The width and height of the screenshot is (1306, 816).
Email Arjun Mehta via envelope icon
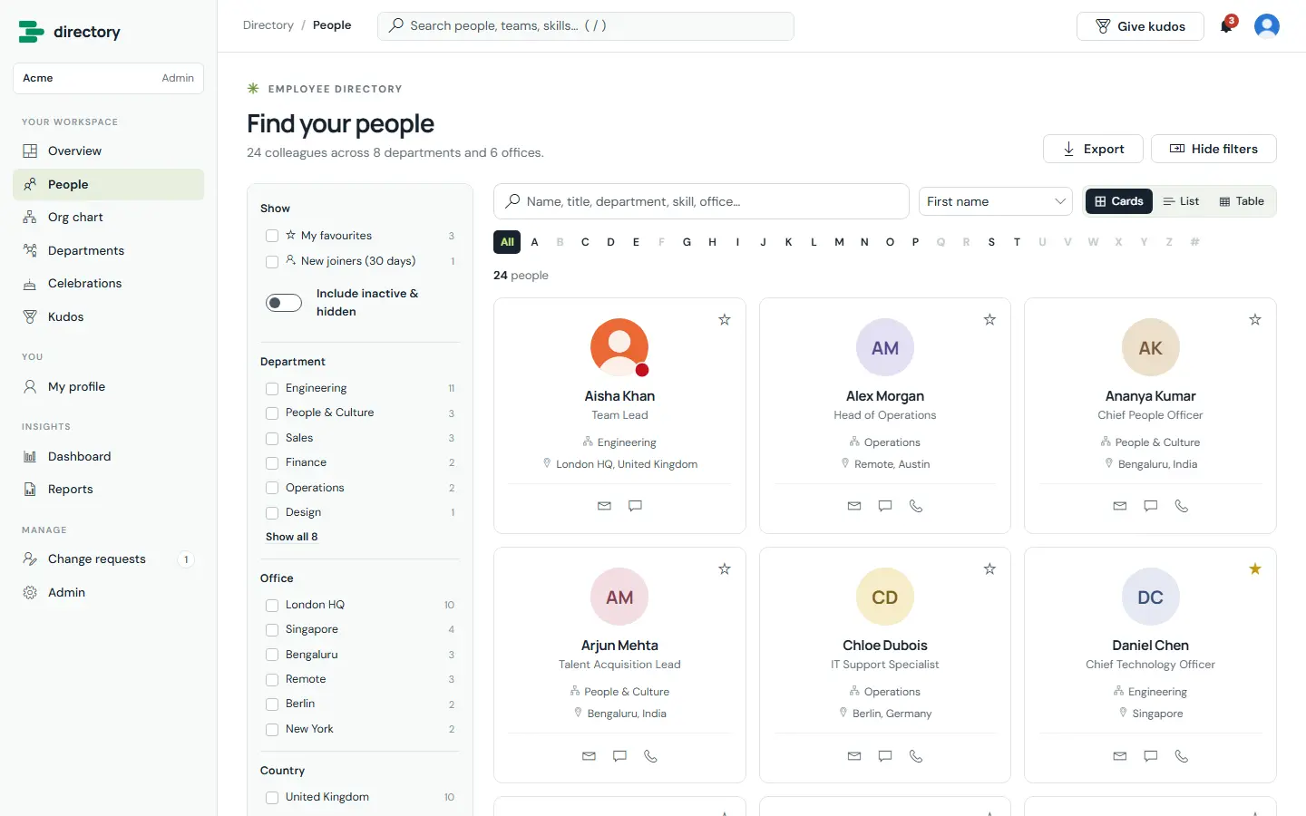pyautogui.click(x=589, y=755)
